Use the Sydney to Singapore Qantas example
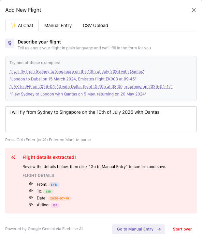The image size is (202, 239). 77,71
